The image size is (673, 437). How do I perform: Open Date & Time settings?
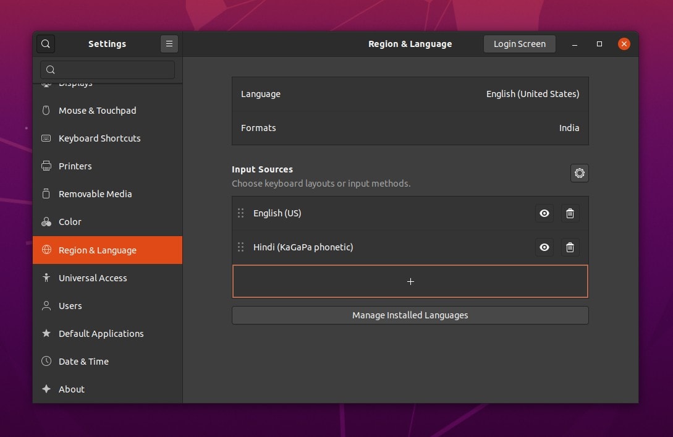(x=83, y=362)
